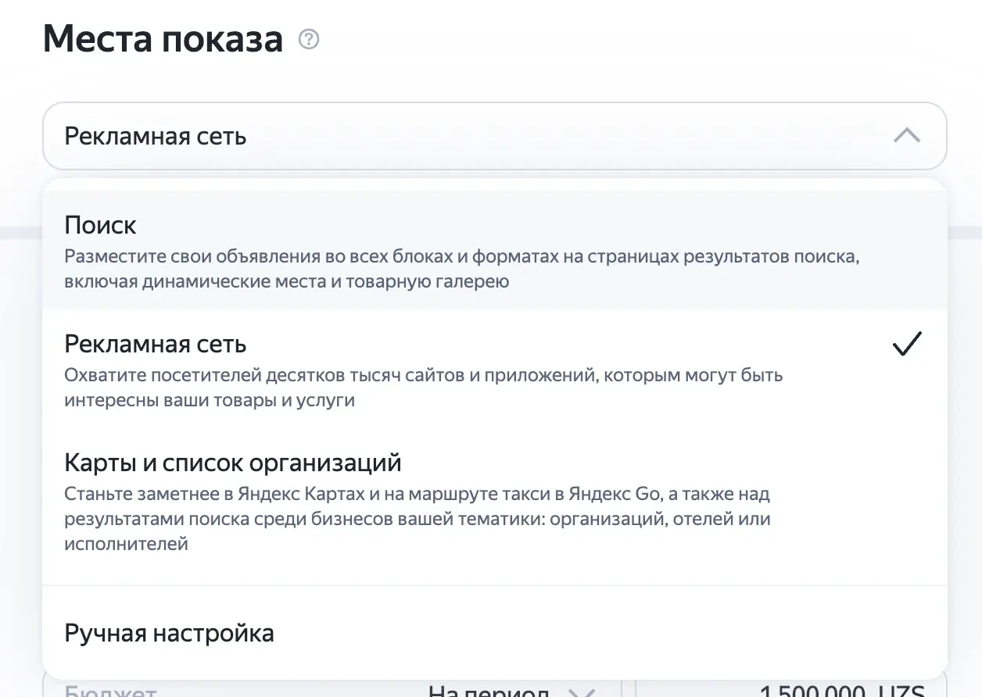Click the Поиск description text about search results

pyautogui.click(x=462, y=269)
